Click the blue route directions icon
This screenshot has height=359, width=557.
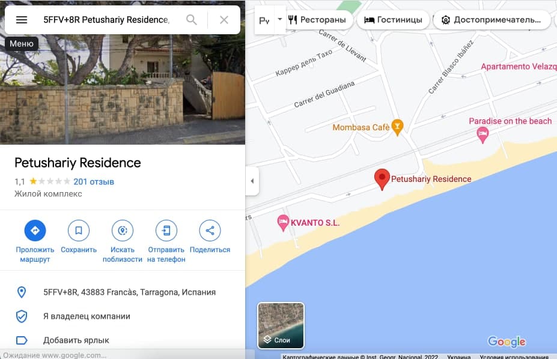point(35,231)
